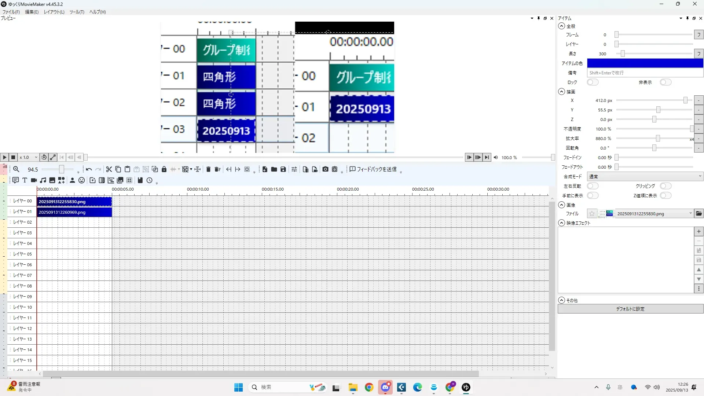This screenshot has height=396, width=704.
Task: Open the 合成モード dropdown
Action: tap(645, 176)
